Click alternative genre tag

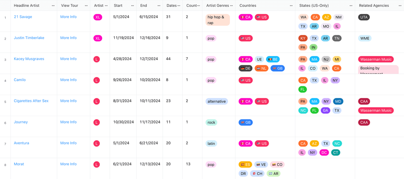click(x=217, y=101)
